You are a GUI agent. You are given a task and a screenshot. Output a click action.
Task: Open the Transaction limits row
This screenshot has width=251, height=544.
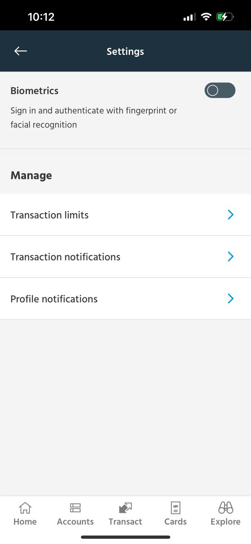(125, 215)
